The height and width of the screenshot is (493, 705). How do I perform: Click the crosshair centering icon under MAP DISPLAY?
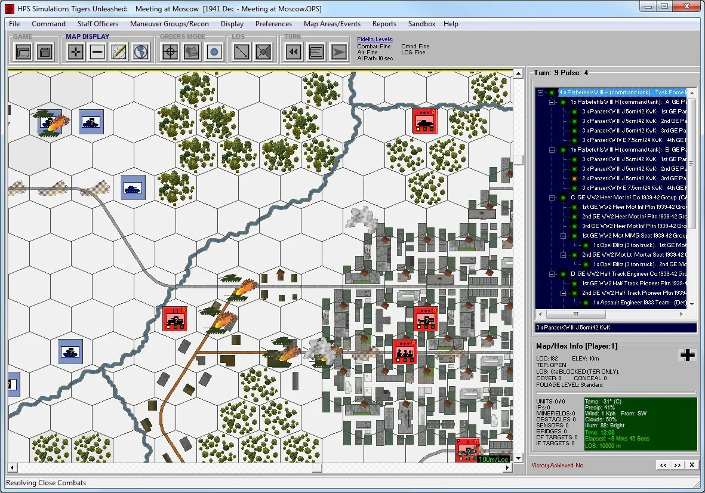tap(75, 52)
